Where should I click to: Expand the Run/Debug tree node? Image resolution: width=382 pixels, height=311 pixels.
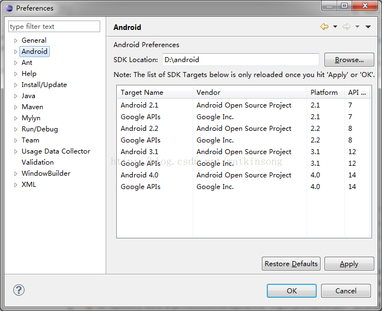coord(16,129)
